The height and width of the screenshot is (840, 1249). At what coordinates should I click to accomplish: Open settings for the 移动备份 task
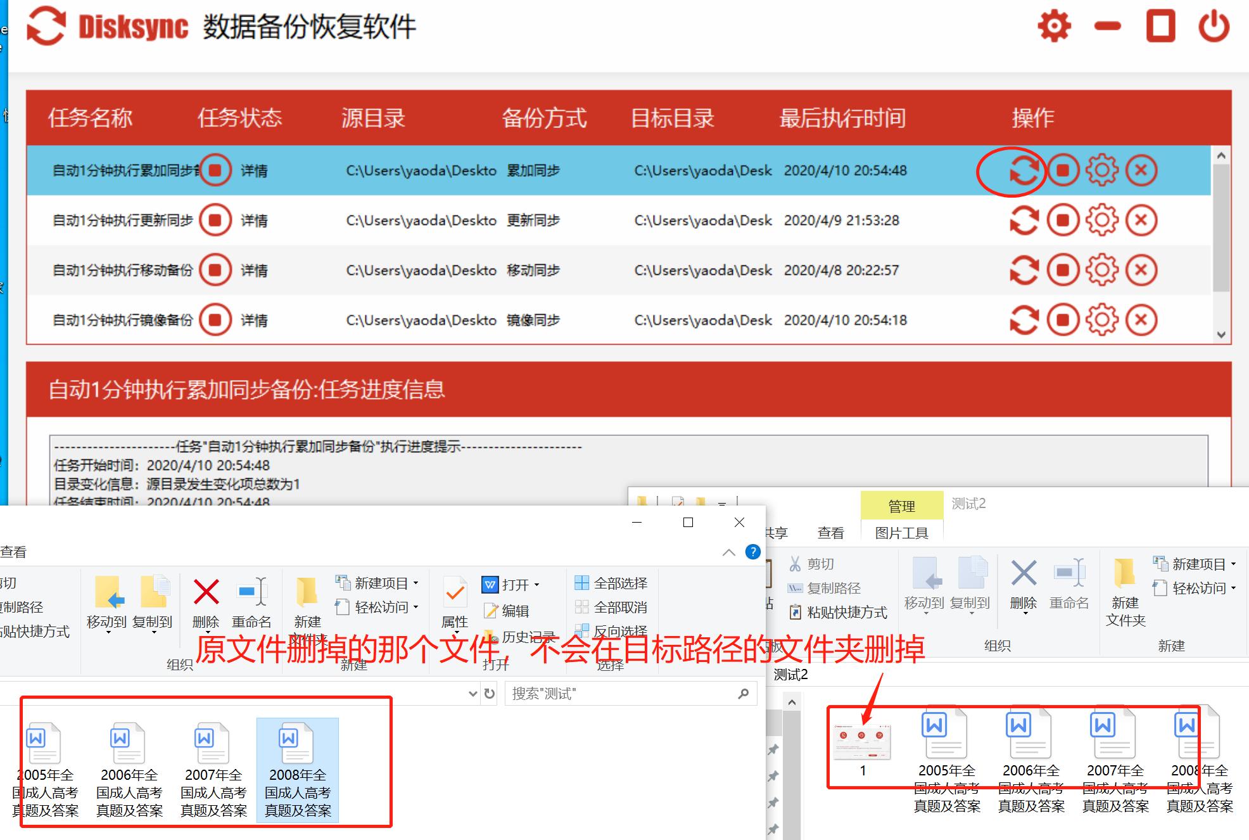pyautogui.click(x=1102, y=270)
